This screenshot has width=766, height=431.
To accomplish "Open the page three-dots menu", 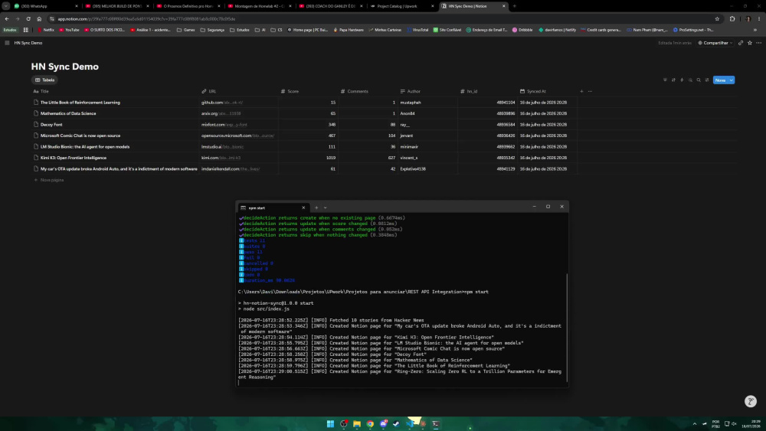I will pos(758,43).
